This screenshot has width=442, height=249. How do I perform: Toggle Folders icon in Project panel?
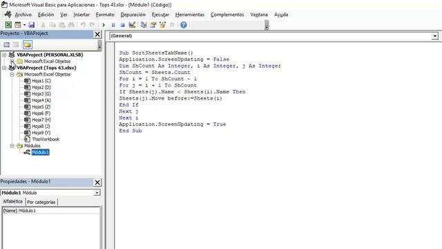28,44
